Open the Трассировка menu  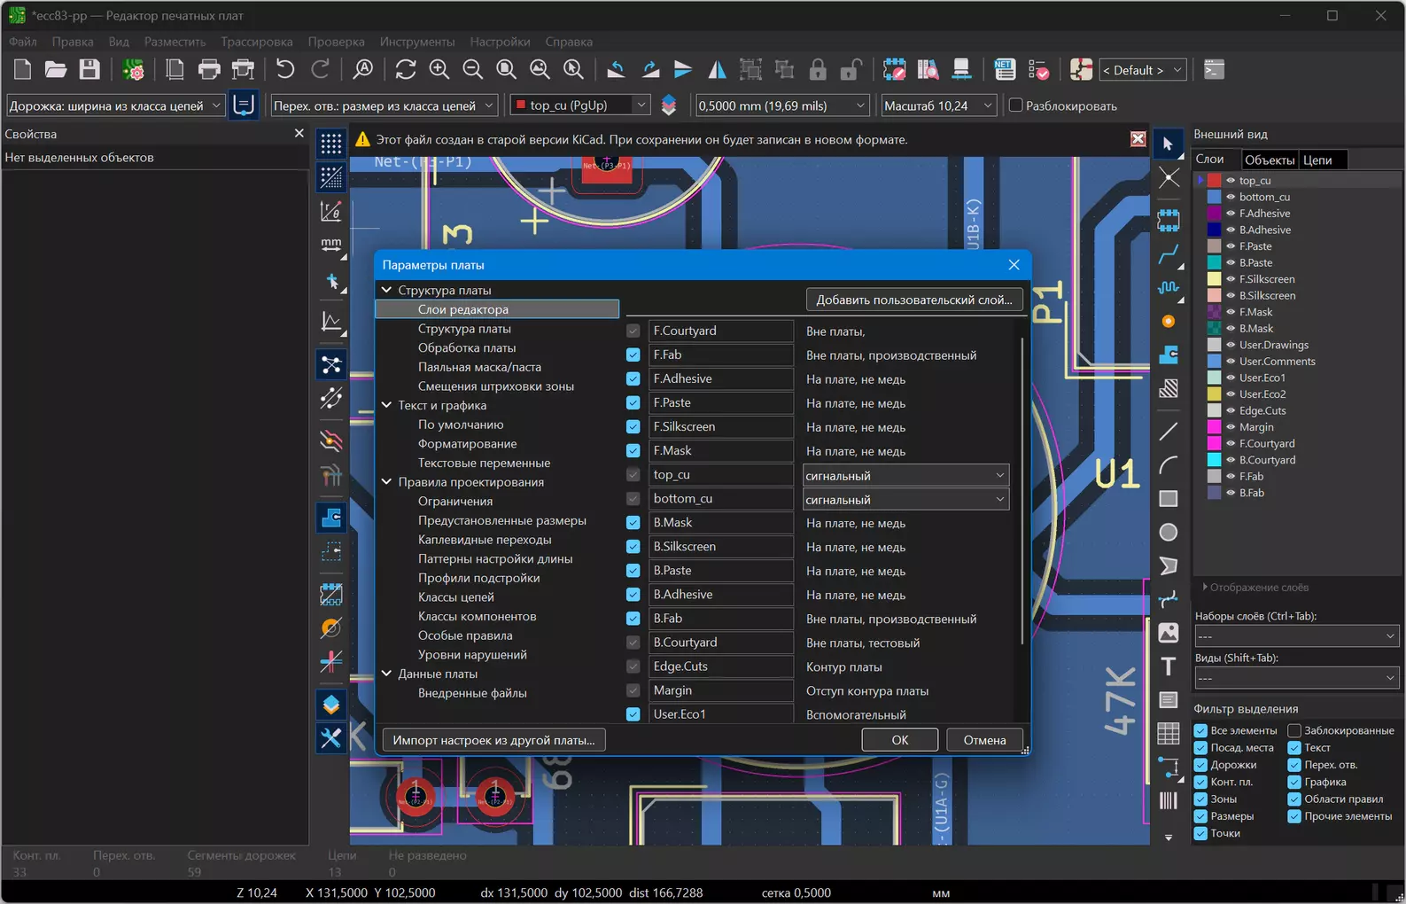[x=257, y=42]
